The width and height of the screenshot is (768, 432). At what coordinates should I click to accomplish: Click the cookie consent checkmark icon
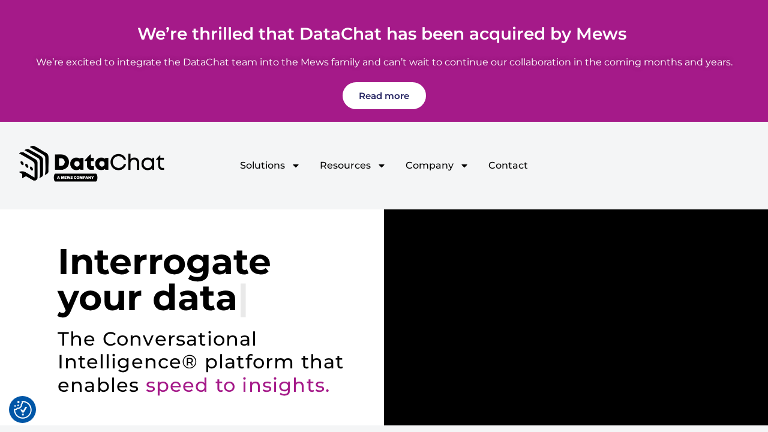tap(22, 409)
